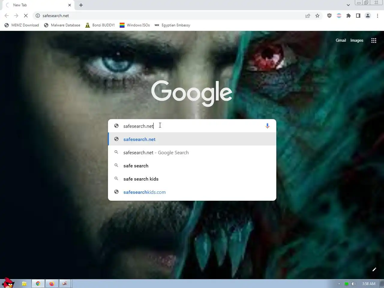This screenshot has width=384, height=288.
Task: Open the Google apps grid
Action: [x=374, y=40]
